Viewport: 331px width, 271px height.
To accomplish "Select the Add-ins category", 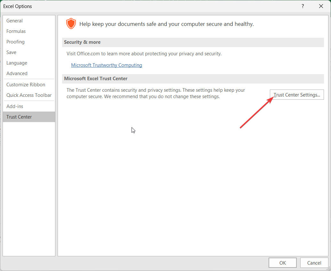I will 29,106.
